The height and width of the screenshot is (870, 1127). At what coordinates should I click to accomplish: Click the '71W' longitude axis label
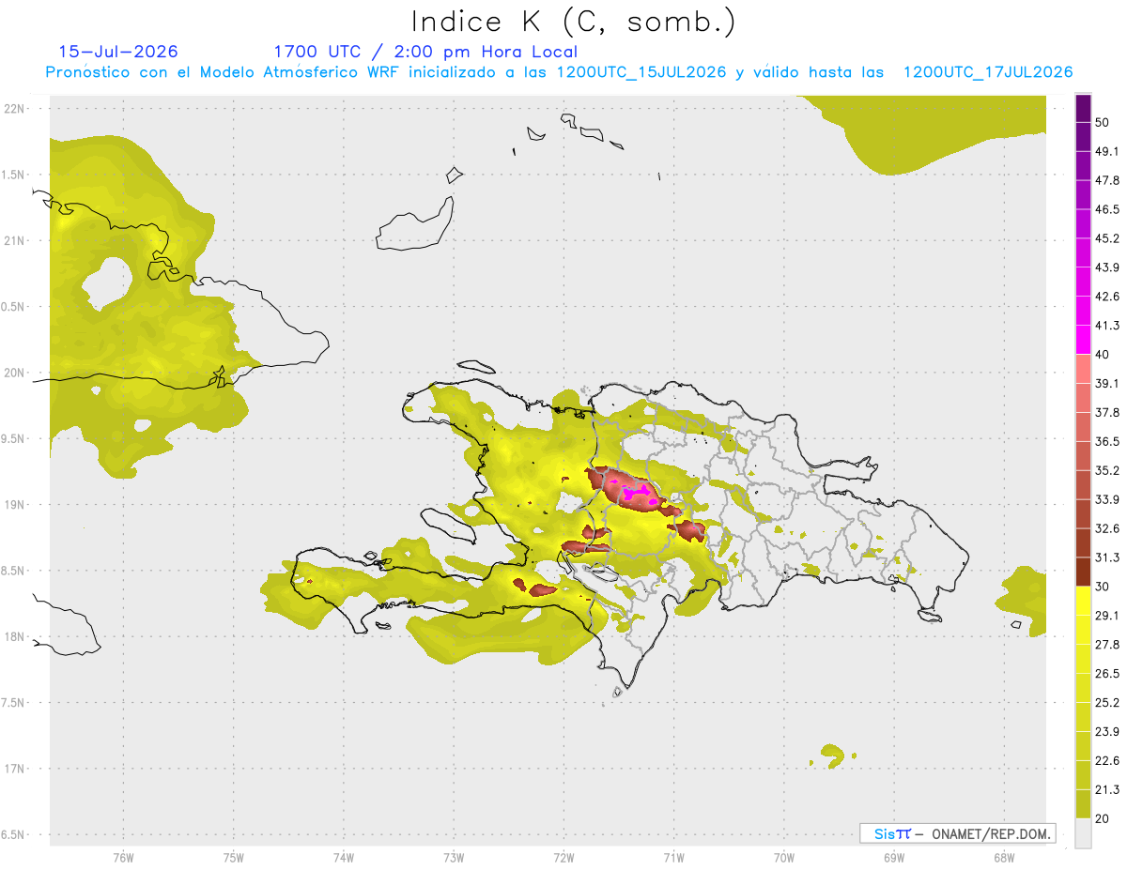673,857
